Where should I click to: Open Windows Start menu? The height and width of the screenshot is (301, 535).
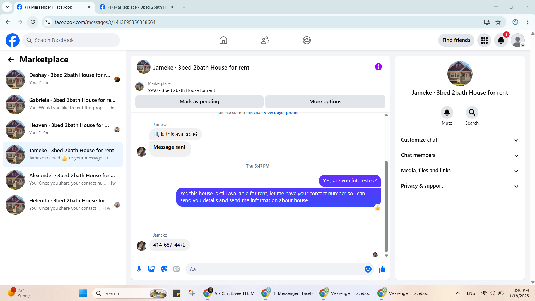click(x=83, y=293)
